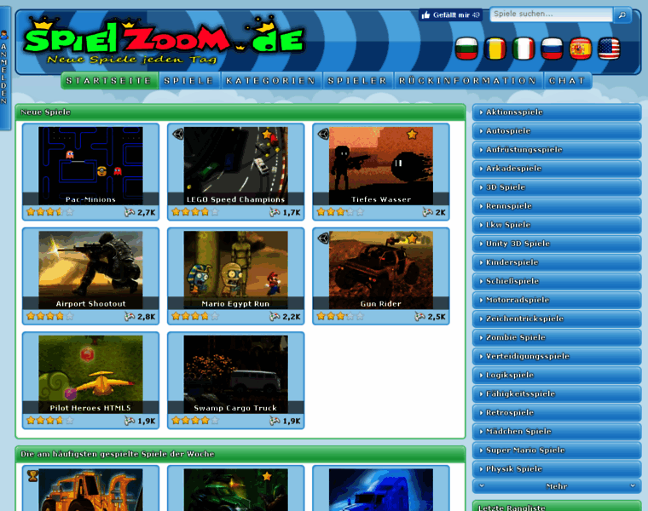Click the 2,7K plays gamepad icon
The width and height of the screenshot is (648, 511).
130,212
